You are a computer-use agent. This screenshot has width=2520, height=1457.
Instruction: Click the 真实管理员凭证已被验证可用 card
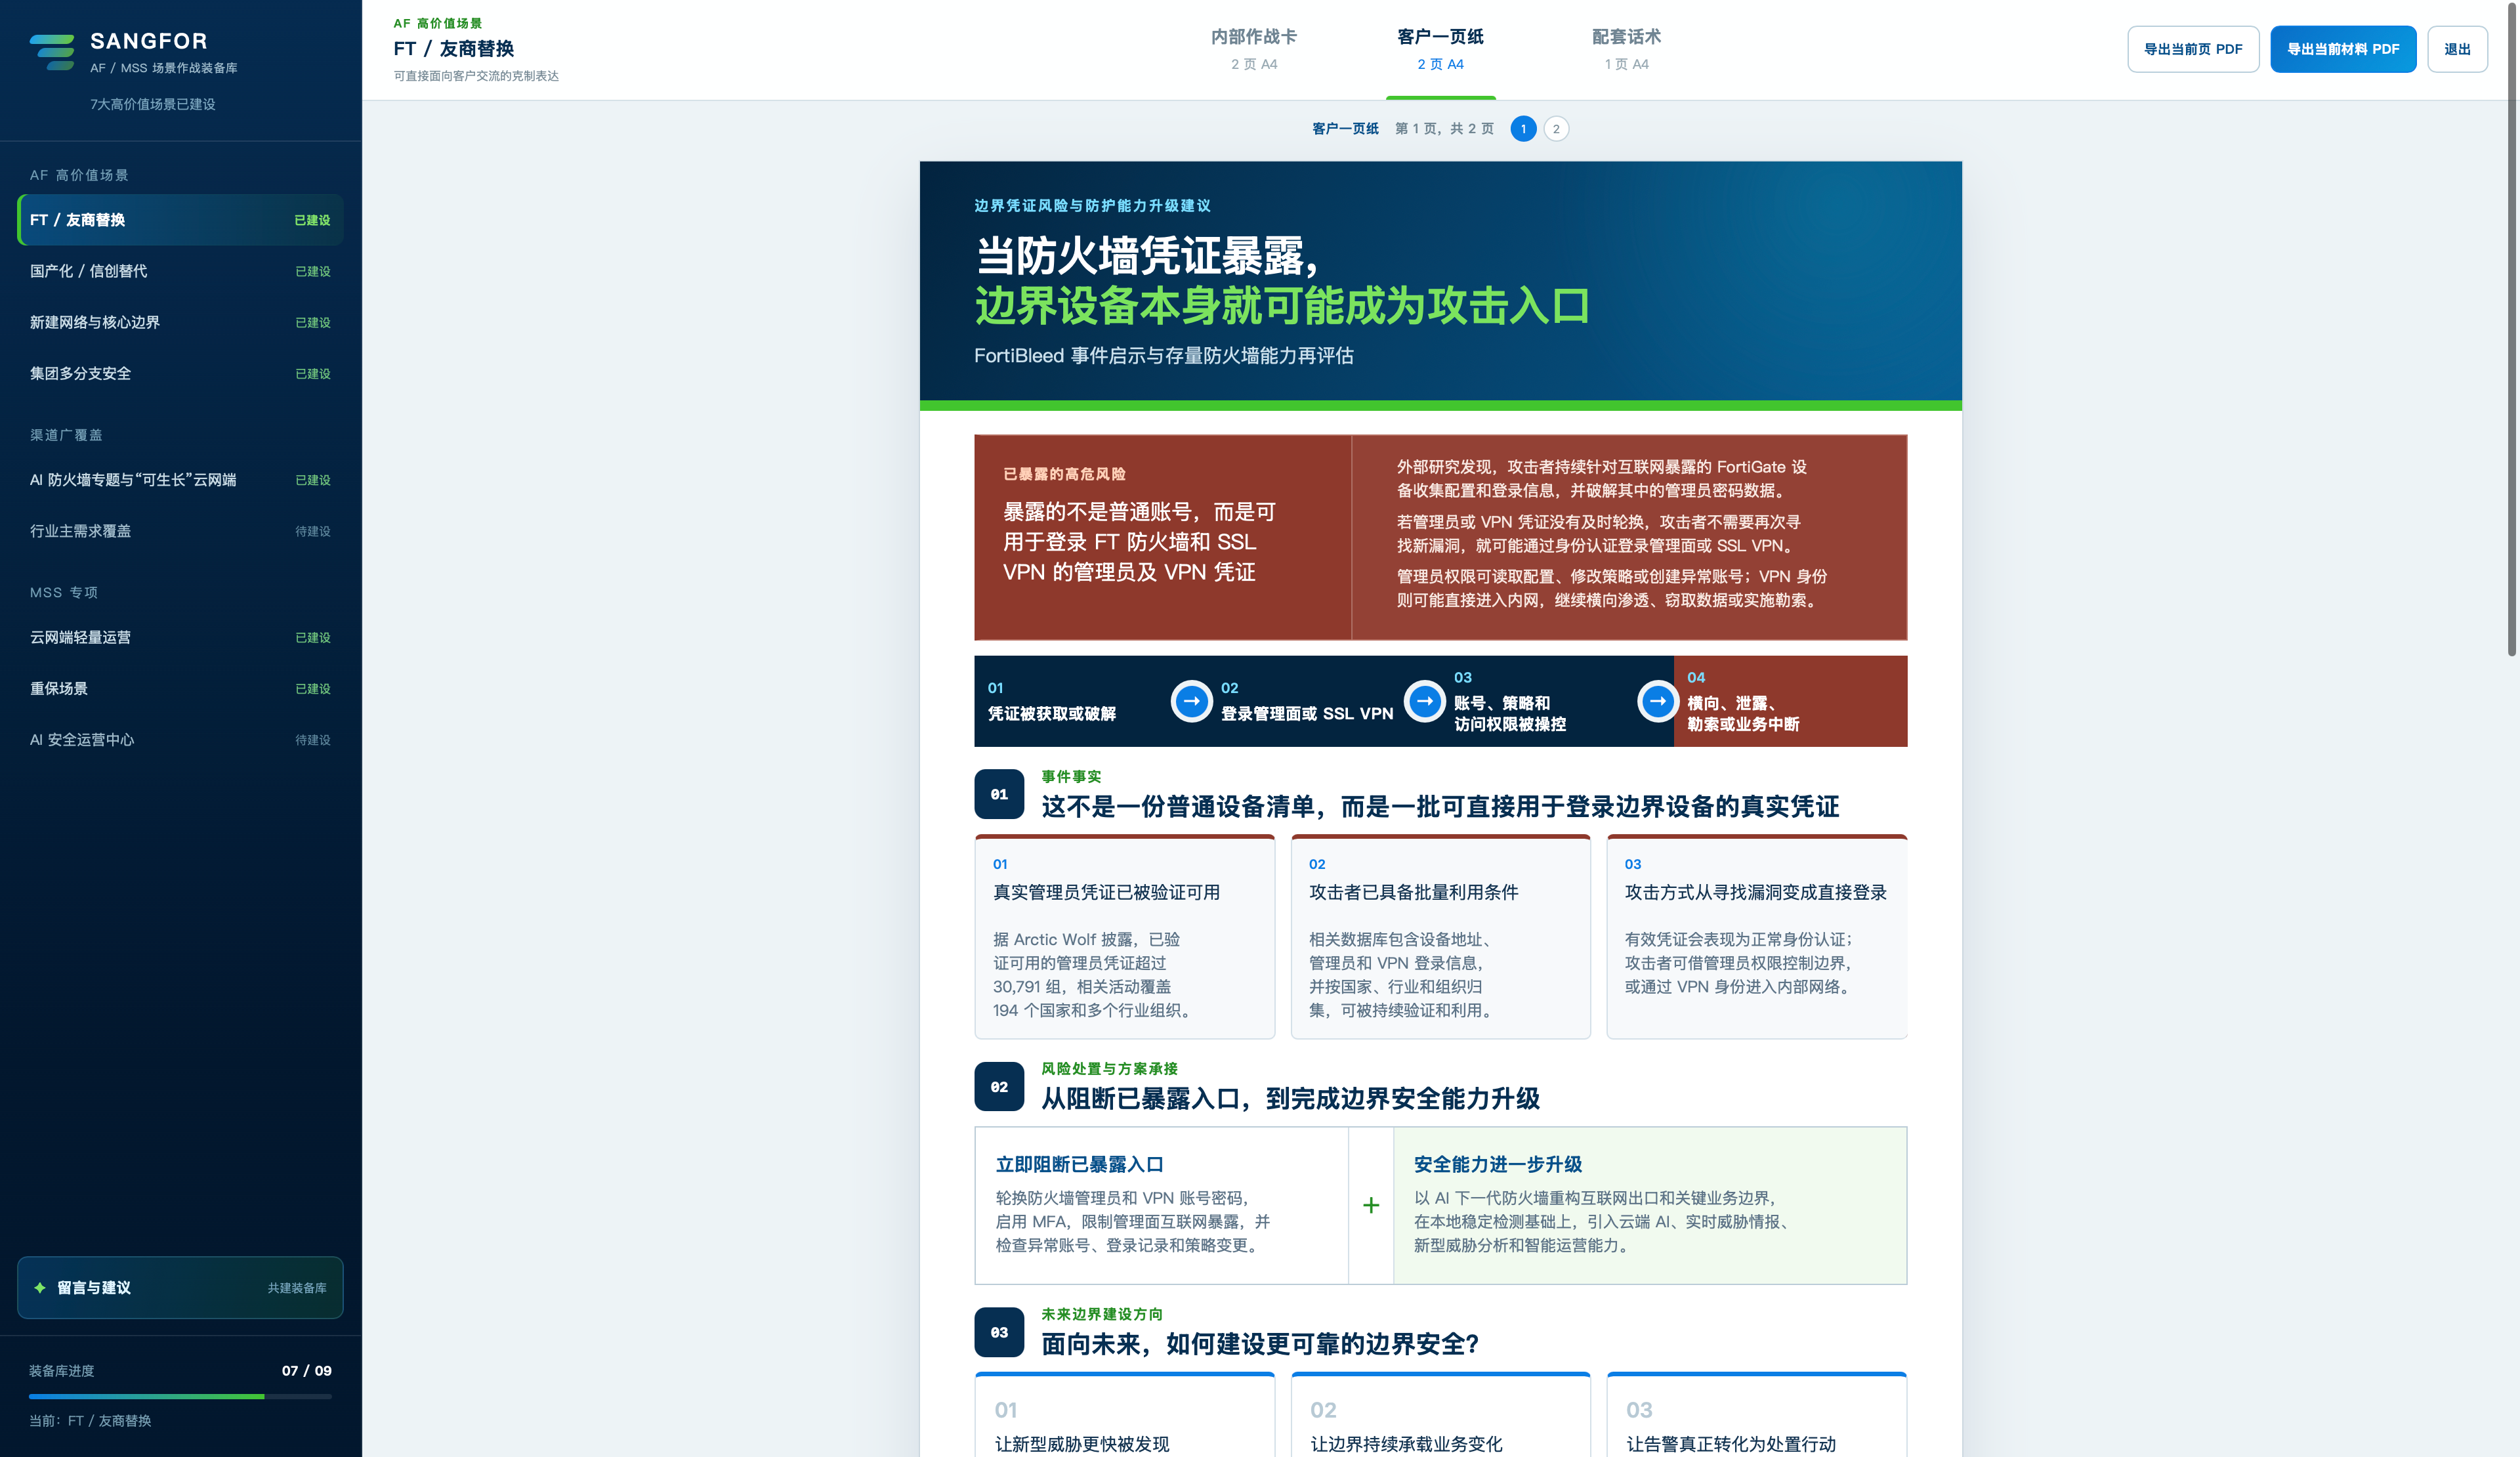point(1125,937)
